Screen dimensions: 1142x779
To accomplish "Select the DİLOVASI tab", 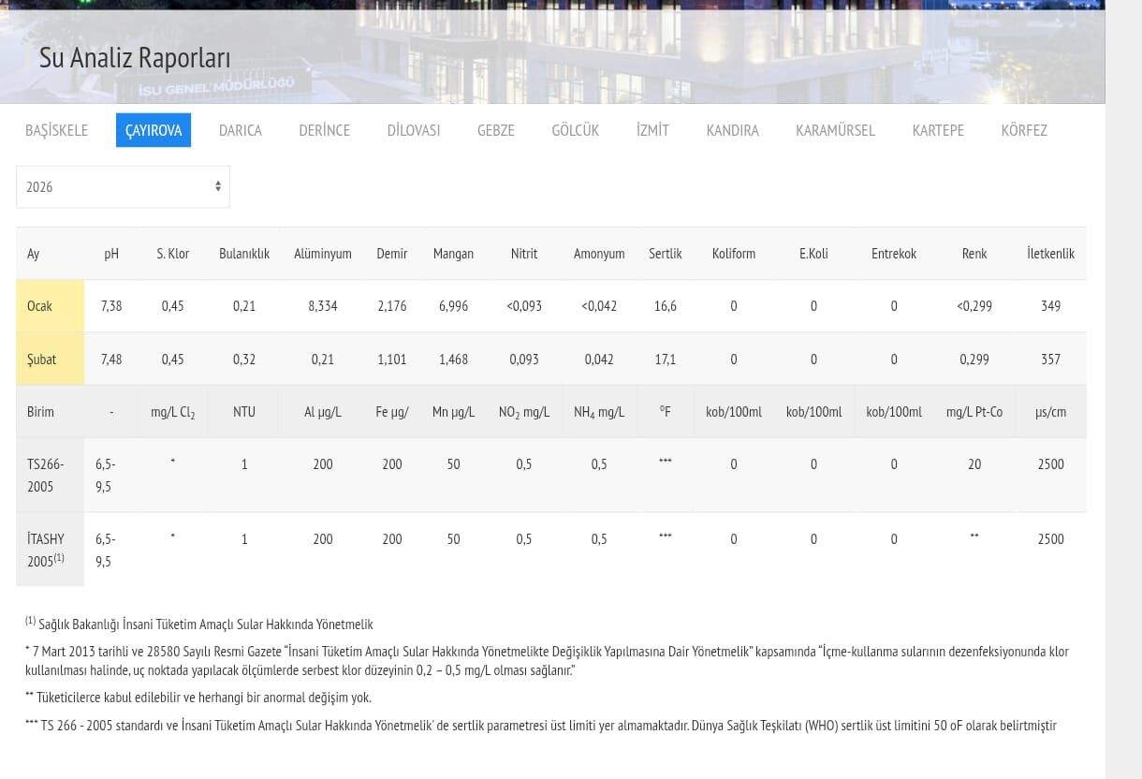I will tap(413, 130).
